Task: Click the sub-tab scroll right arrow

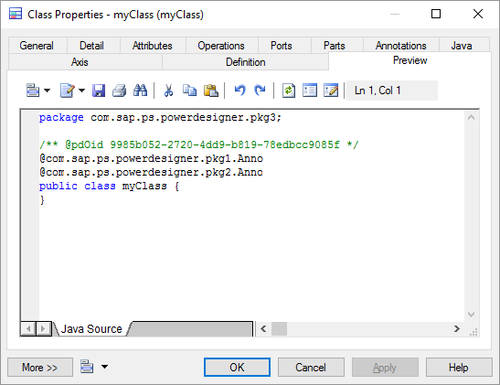Action: pyautogui.click(x=43, y=328)
